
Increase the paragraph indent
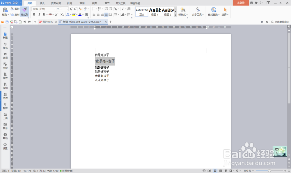(x=111, y=9)
